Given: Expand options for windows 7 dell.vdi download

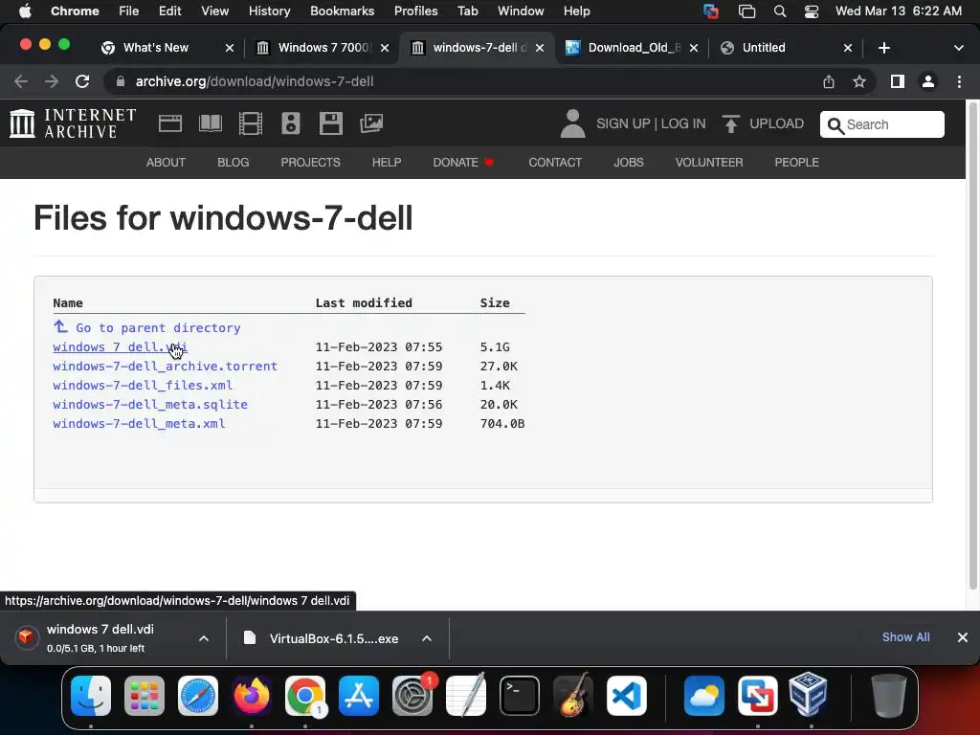Looking at the screenshot, I should [x=204, y=638].
